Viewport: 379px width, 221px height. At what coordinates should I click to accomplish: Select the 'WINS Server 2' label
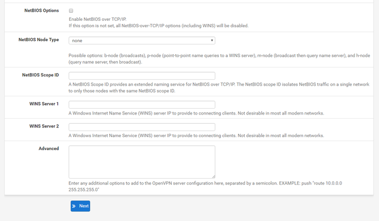(x=44, y=126)
